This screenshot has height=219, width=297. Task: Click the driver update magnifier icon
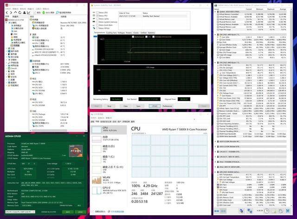coord(57,13)
